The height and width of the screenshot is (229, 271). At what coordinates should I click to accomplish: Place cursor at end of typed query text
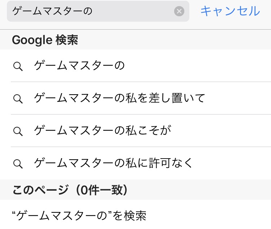pos(94,11)
